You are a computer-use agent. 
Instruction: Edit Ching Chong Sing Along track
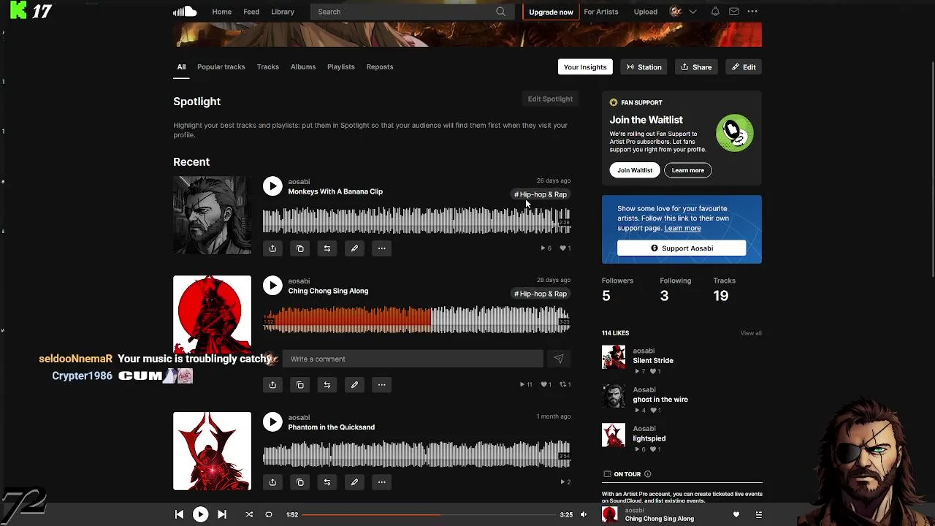pos(354,384)
